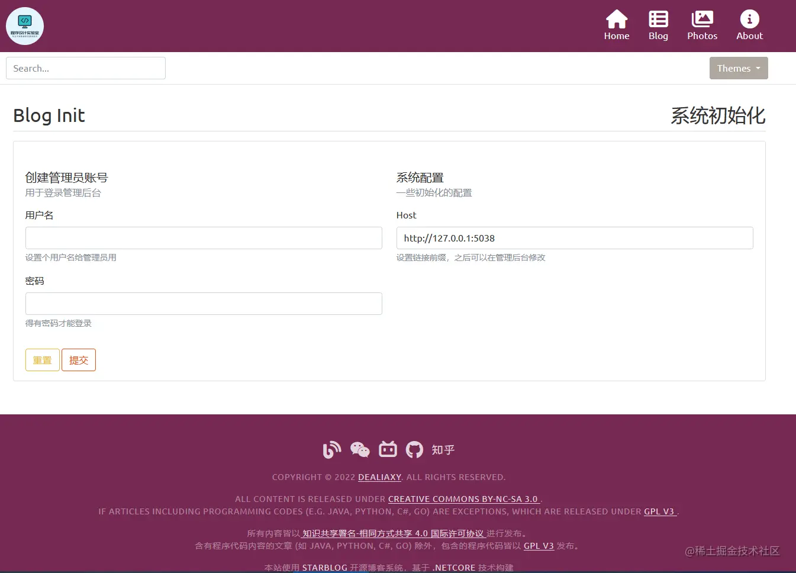Click the hint 设置个用户名给管理员用
Image resolution: width=796 pixels, height=573 pixels.
[x=71, y=257]
